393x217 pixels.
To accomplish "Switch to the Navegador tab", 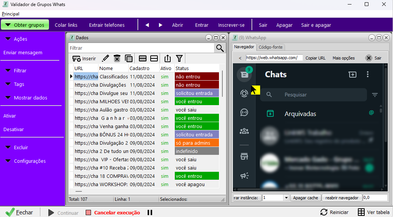I will click(244, 47).
